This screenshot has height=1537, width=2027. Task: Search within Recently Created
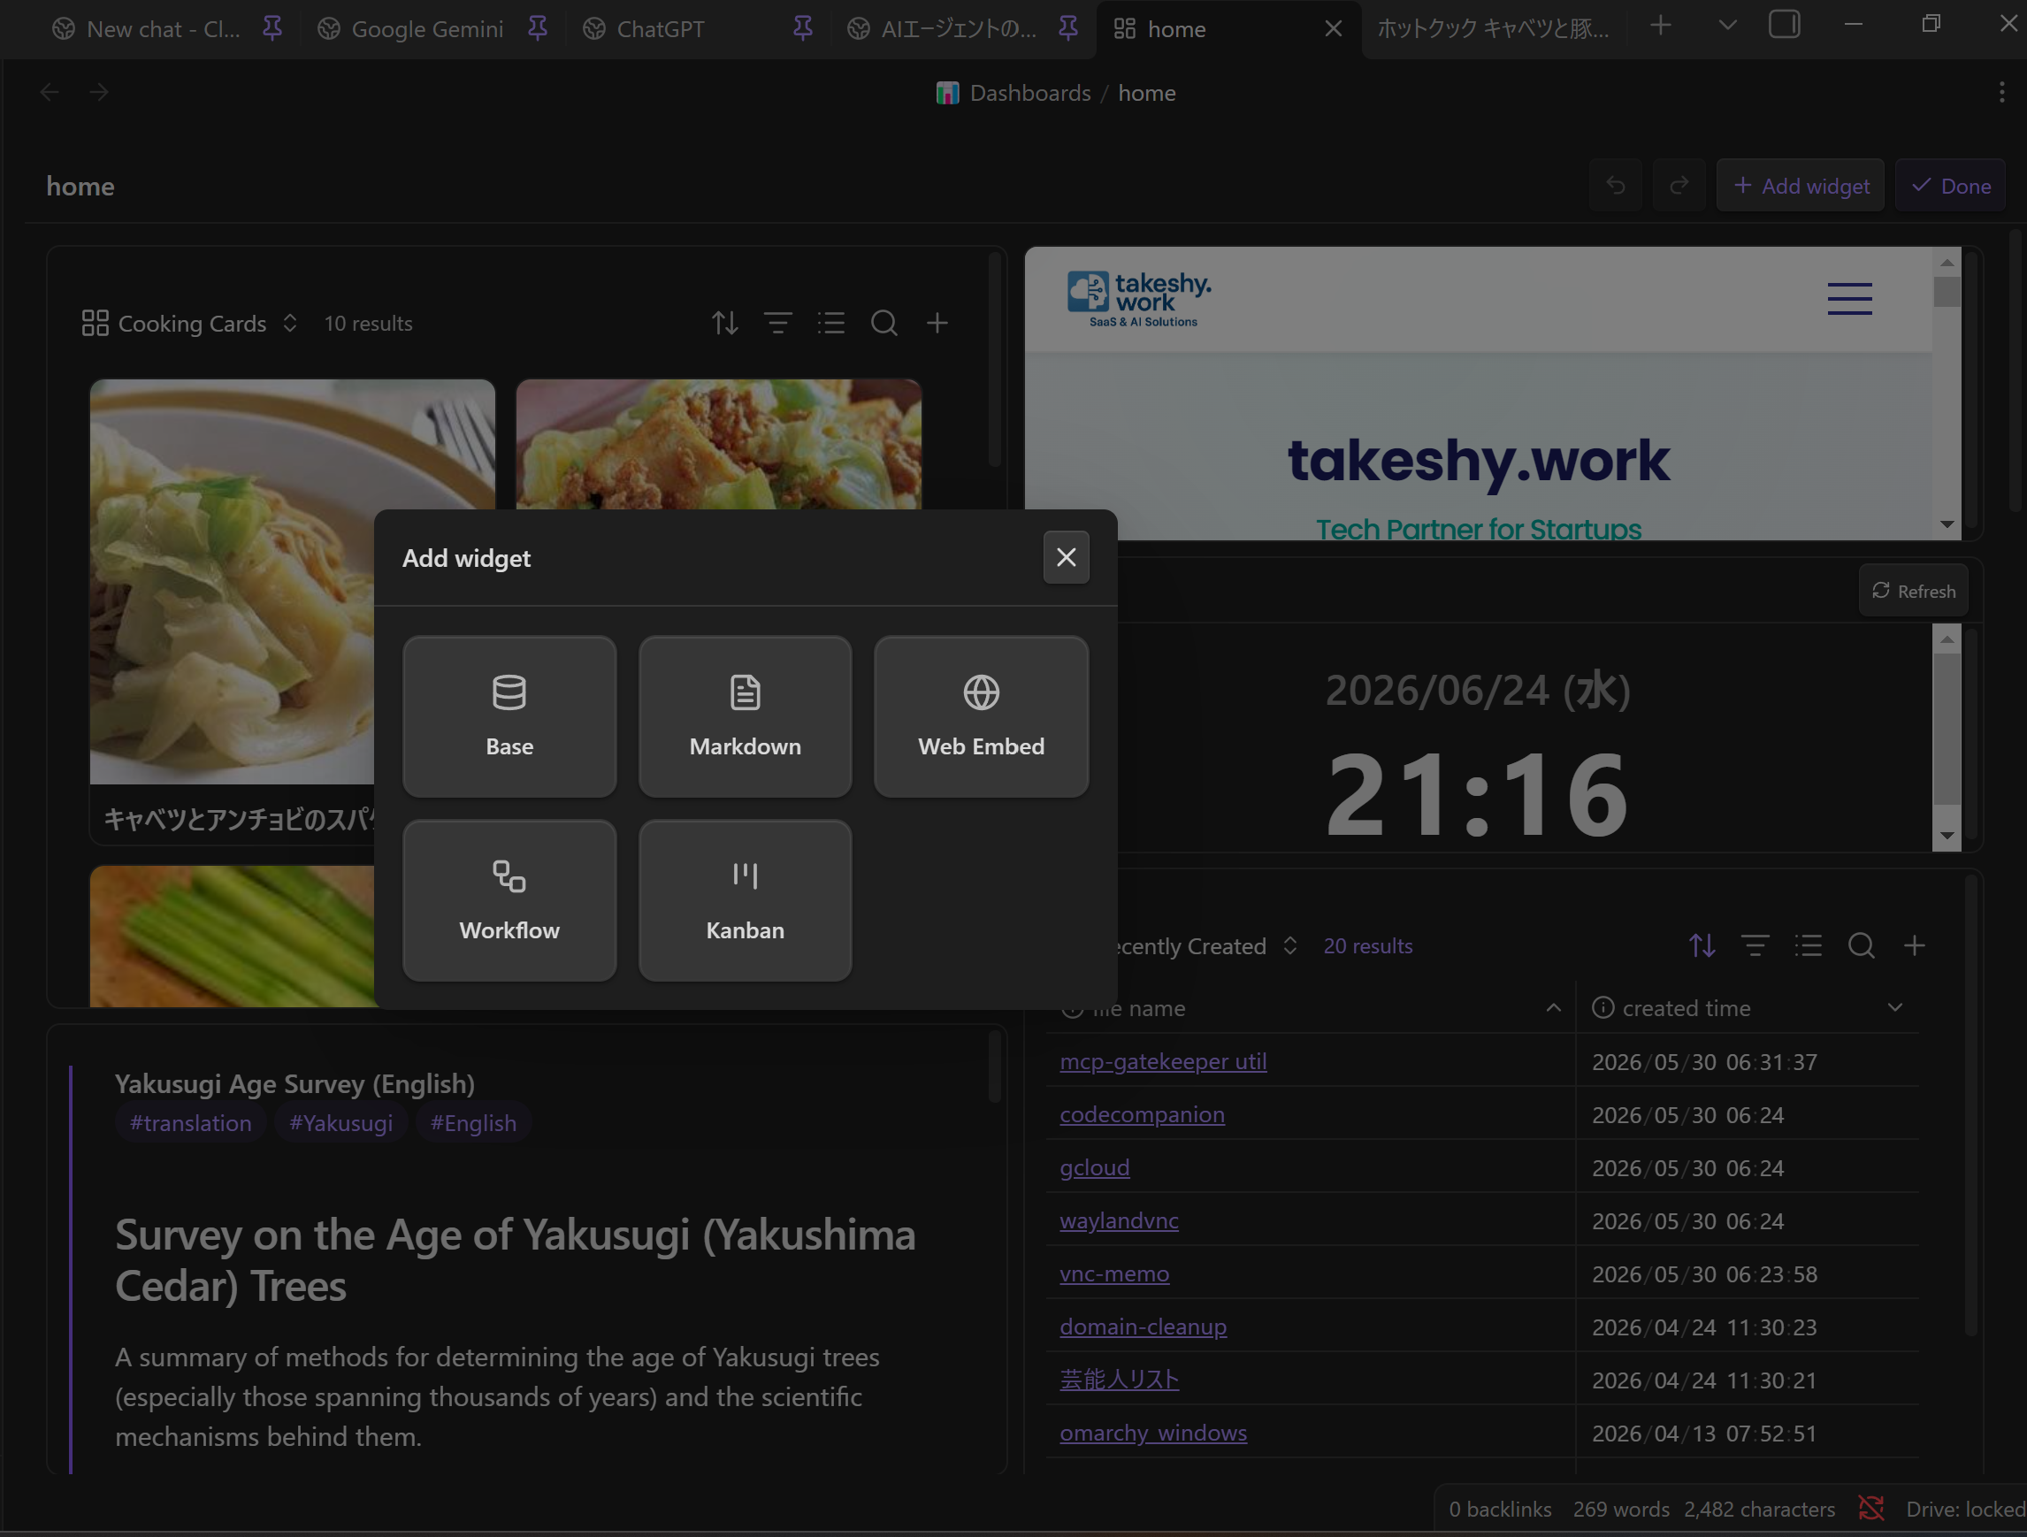pyautogui.click(x=1861, y=945)
